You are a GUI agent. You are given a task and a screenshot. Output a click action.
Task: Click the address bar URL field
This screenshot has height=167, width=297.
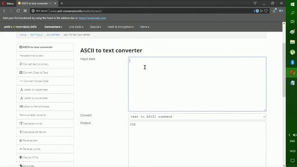click(x=149, y=11)
